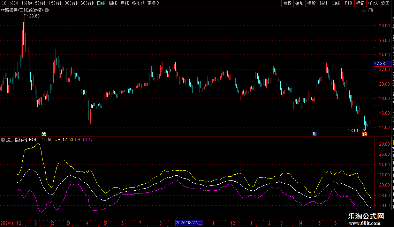Open the 画线 drawing tools

click(336, 3)
